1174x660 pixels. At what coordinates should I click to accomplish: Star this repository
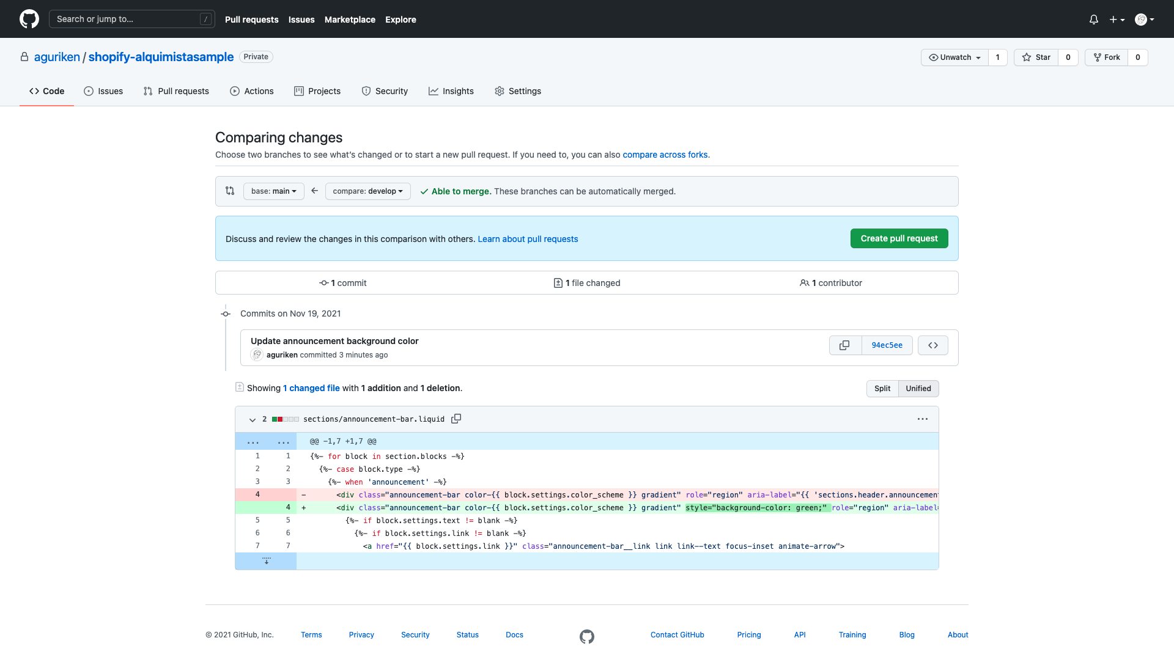pyautogui.click(x=1036, y=57)
